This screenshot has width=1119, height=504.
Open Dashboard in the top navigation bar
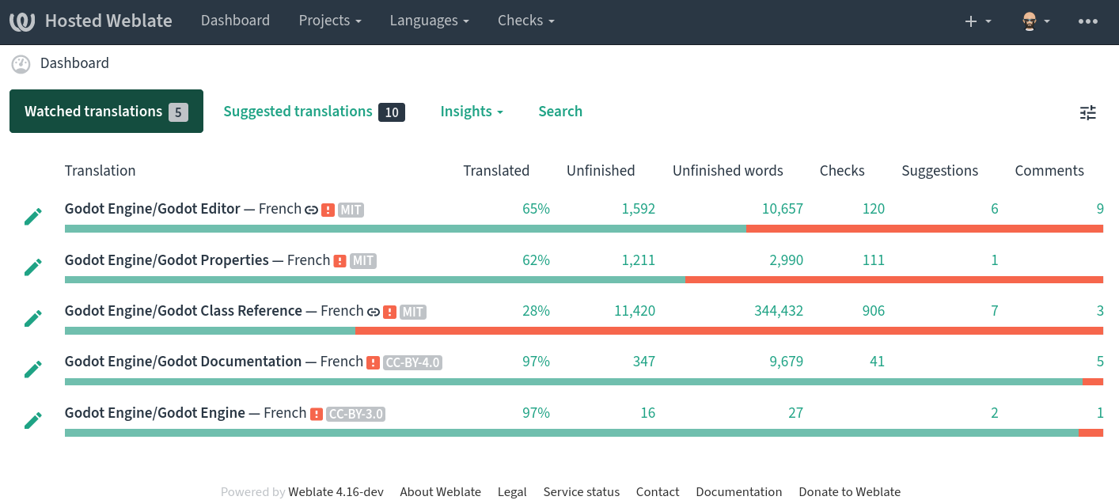(x=235, y=21)
